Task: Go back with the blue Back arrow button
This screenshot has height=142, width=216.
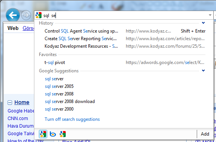Action: coord(13,15)
